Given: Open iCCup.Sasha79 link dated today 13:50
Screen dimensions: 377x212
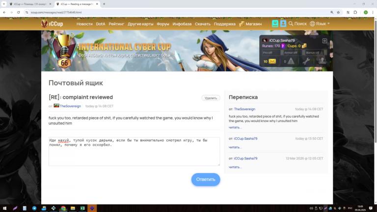Looking at the screenshot, I should pyautogui.click(x=245, y=139).
